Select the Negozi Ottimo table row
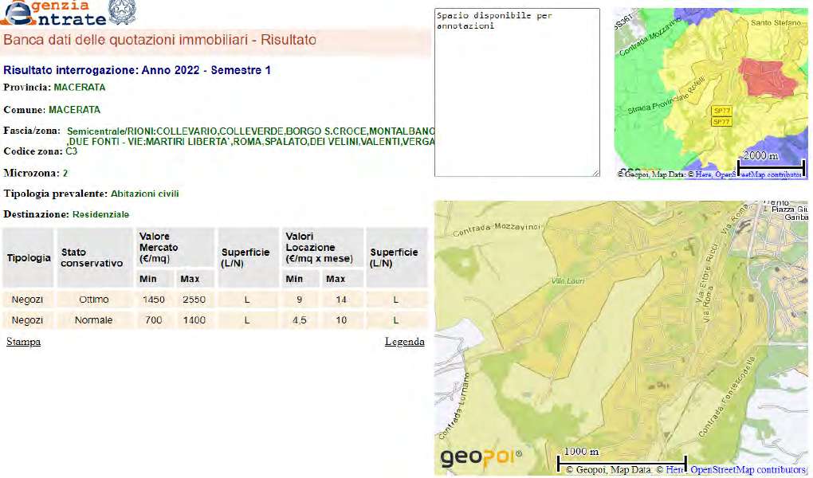This screenshot has height=478, width=813. (x=215, y=300)
